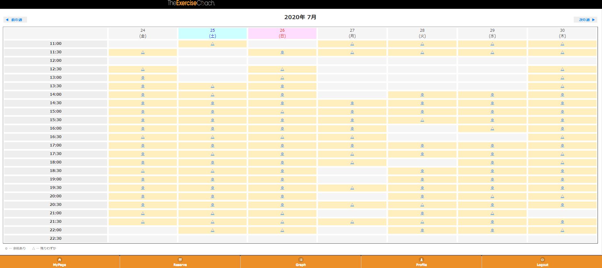Choose the 18:30 slot on Sunday 26
Viewport: 602px width, 268px height.
tap(282, 171)
